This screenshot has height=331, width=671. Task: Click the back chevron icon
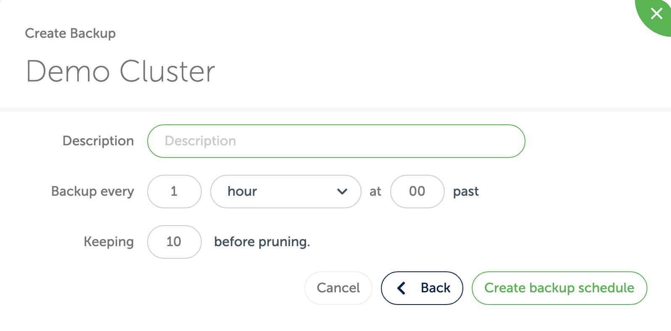401,288
